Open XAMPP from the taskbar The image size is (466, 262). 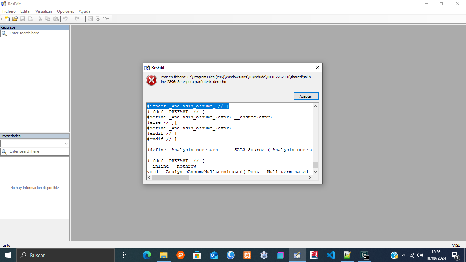(247, 255)
